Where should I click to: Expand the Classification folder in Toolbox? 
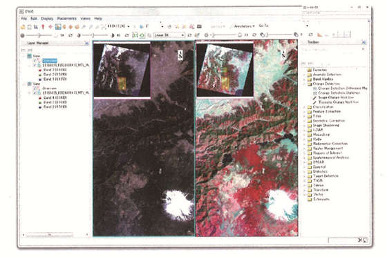point(305,107)
